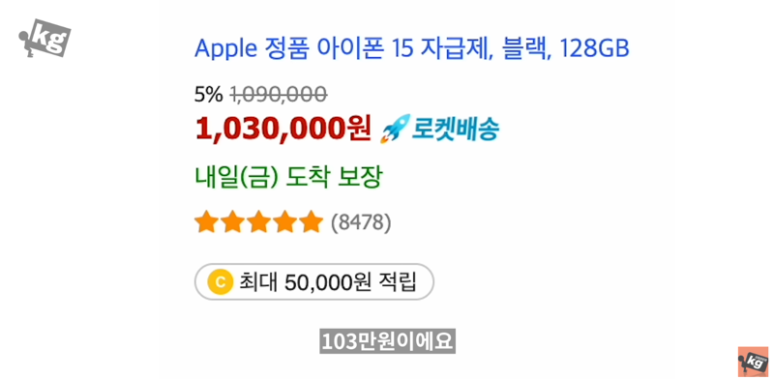Viewport: 774px width, 379px height.
Task: Click the crossed-out 1,090,000 original price
Action: pos(279,94)
